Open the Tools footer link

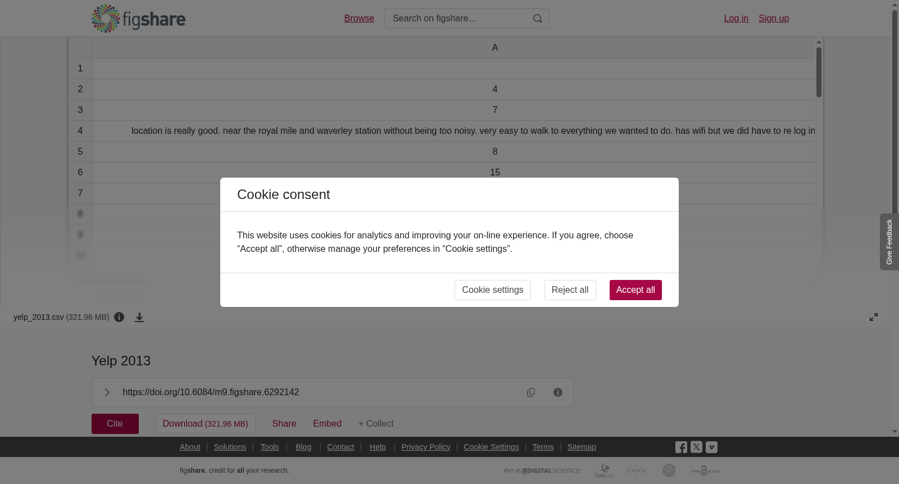[x=270, y=447]
